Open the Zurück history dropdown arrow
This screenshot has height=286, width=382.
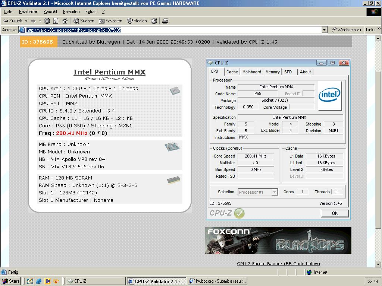coord(26,21)
